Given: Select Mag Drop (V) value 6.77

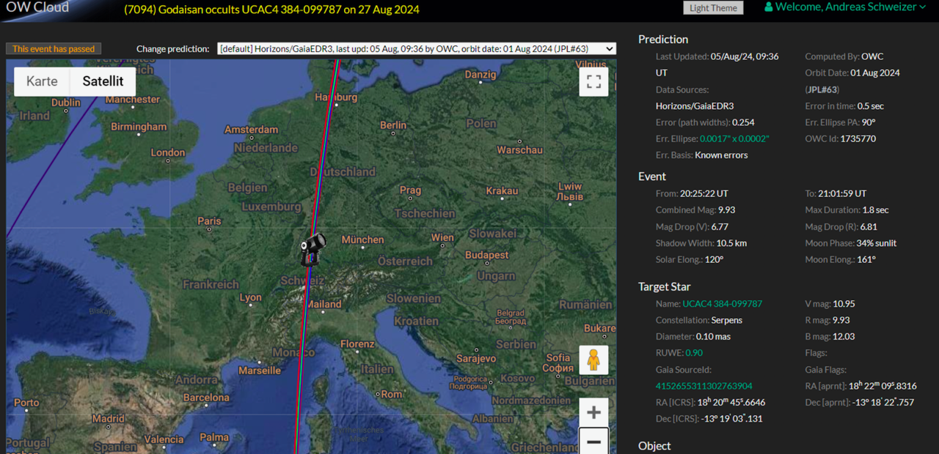Looking at the screenshot, I should point(721,227).
